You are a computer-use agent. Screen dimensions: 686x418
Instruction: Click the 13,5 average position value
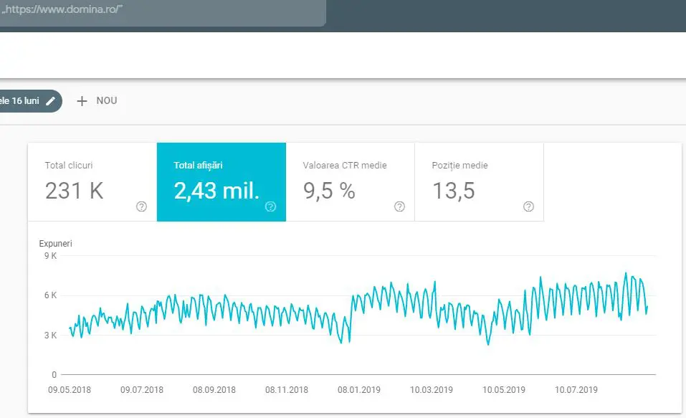coord(454,191)
